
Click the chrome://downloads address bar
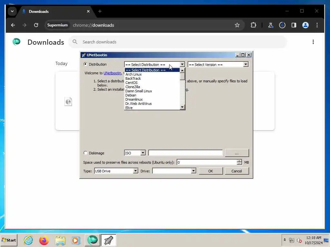tap(145, 25)
